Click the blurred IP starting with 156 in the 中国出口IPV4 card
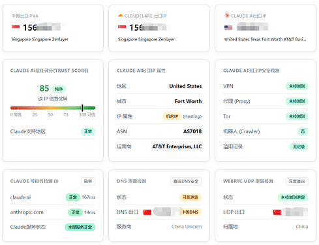This screenshot has height=245, width=319. pos(44,27)
